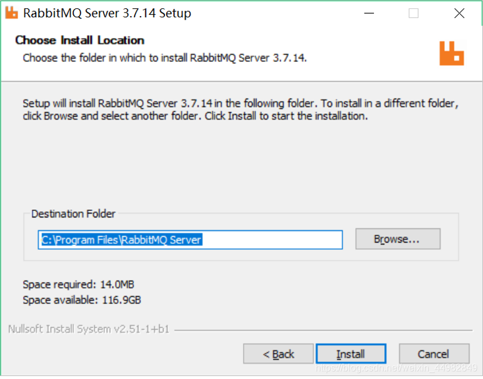Cancel the RabbitMQ installation

434,353
